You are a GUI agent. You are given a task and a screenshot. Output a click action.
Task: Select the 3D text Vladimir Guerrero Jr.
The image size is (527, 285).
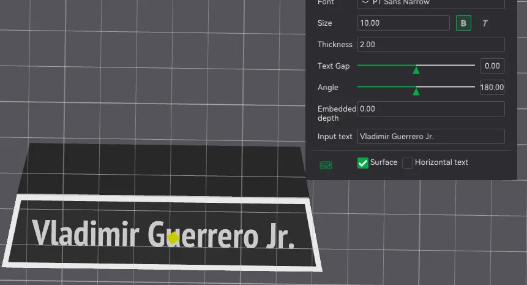coord(163,235)
